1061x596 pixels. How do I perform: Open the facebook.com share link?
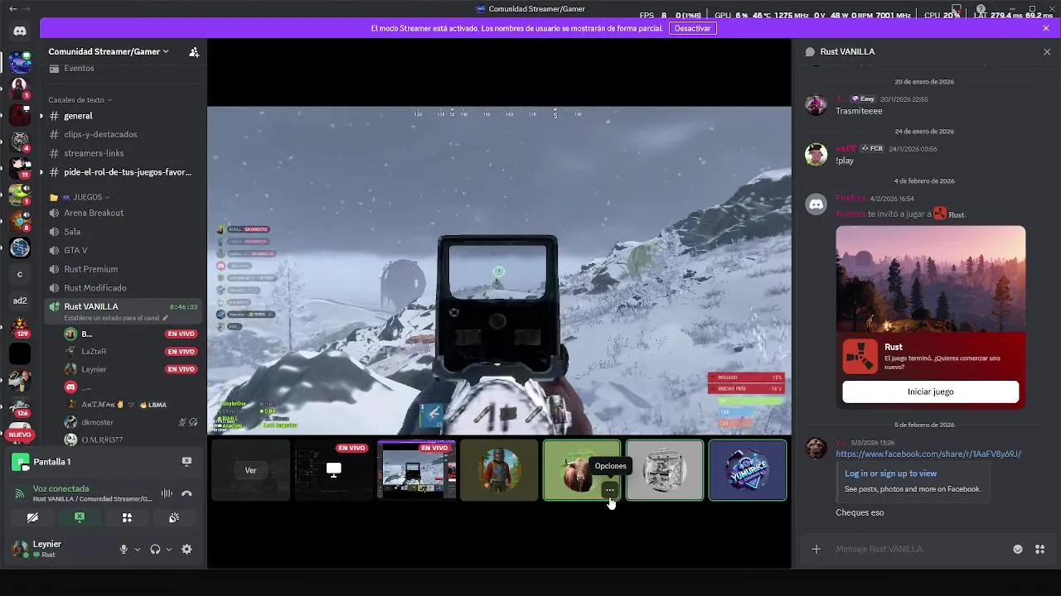pos(928,454)
